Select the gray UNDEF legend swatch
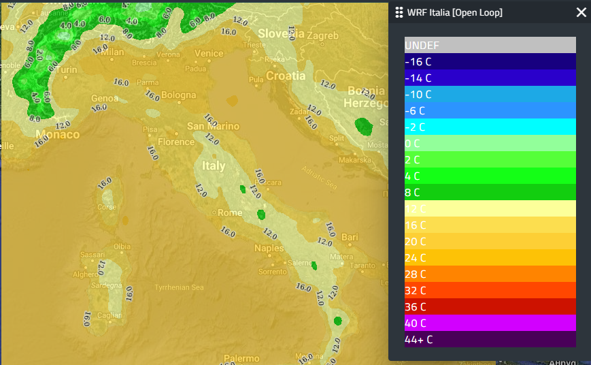The width and height of the screenshot is (591, 365). pyautogui.click(x=490, y=45)
